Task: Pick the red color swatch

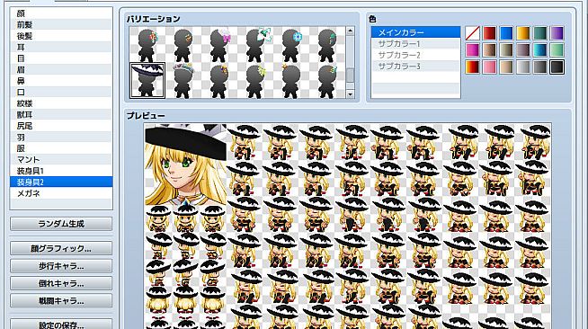Action: pyautogui.click(x=489, y=33)
